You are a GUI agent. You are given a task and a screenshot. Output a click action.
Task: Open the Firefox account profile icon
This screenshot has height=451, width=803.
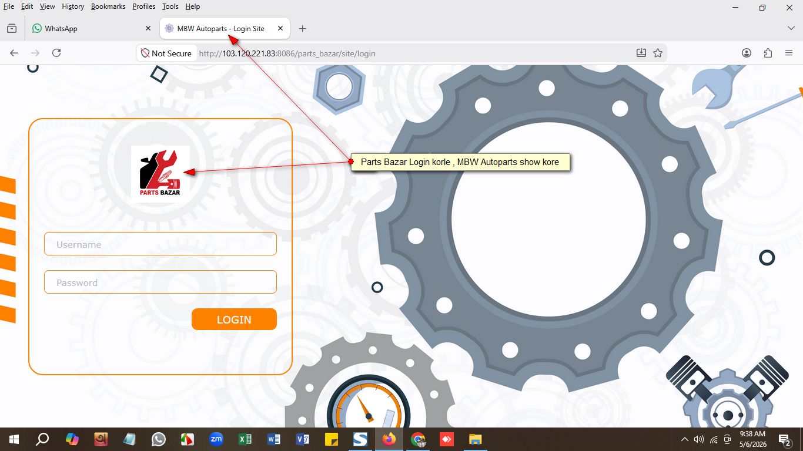pyautogui.click(x=747, y=53)
